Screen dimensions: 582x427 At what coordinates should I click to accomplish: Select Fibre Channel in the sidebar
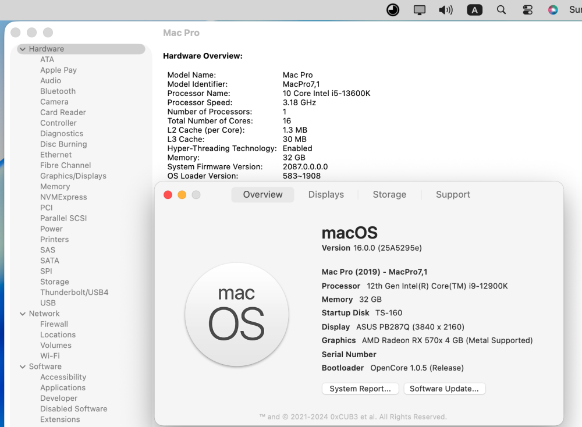pyautogui.click(x=65, y=165)
